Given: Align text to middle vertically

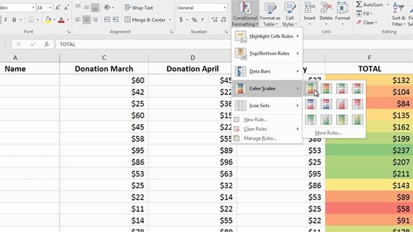Looking at the screenshot, I should click(x=86, y=8).
